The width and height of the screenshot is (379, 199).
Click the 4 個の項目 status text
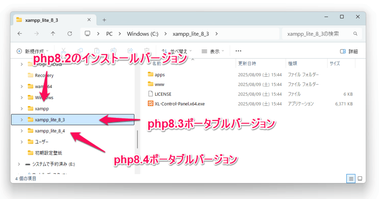coord(26,179)
